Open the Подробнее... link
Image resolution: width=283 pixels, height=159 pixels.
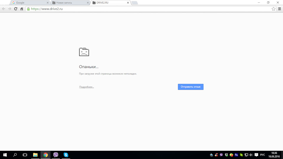pyautogui.click(x=86, y=87)
